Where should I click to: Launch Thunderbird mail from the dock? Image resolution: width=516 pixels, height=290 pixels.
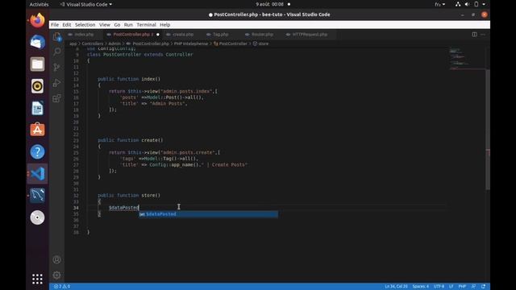38,43
